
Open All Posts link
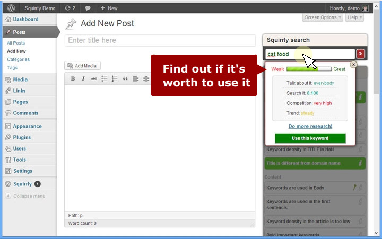16,43
